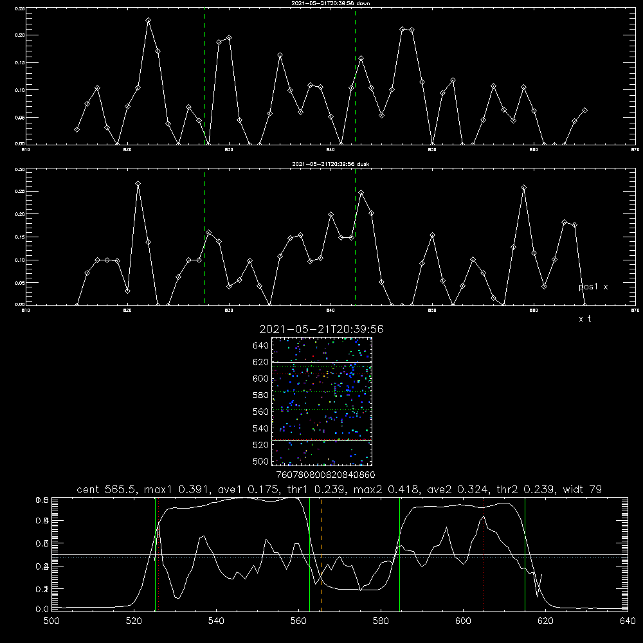Click the '560' label on profile plot x-axis

pyautogui.click(x=298, y=621)
